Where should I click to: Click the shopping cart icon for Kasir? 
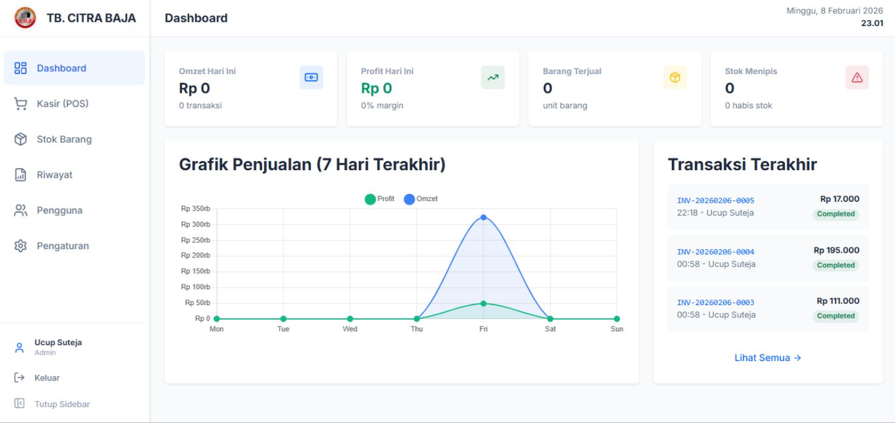tap(21, 104)
